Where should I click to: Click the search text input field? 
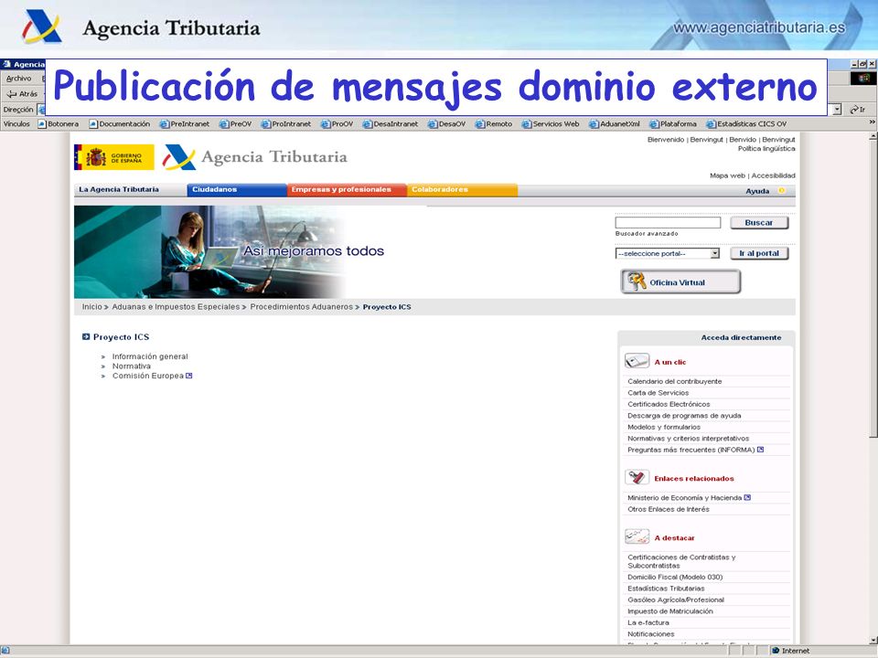(x=668, y=223)
